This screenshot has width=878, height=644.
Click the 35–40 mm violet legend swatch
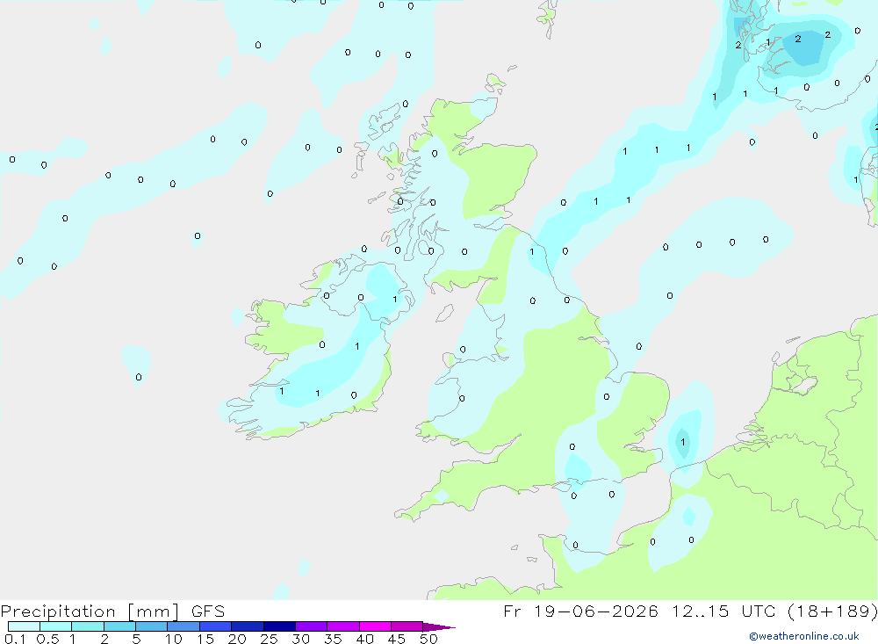pos(343,626)
